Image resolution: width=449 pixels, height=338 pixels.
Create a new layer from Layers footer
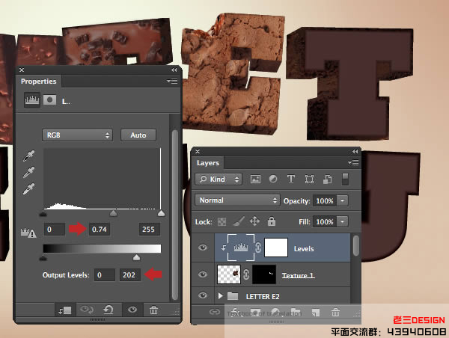click(x=316, y=313)
